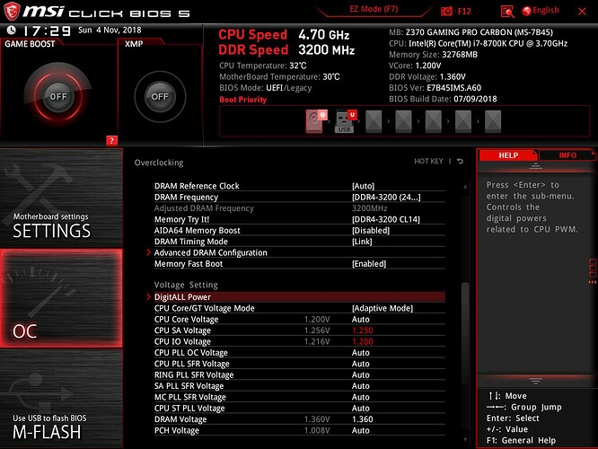
Task: Click the fourth boot priority slot
Action: coord(403,121)
